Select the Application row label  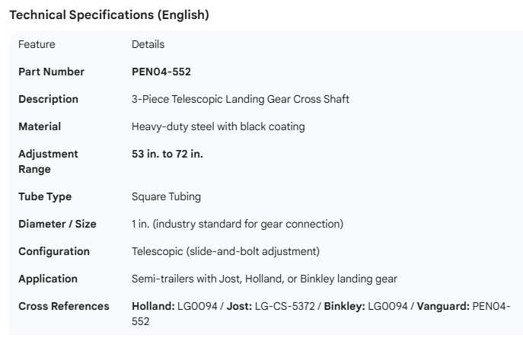coord(48,279)
